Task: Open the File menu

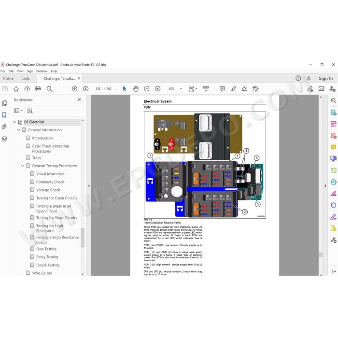Action: tap(3, 71)
